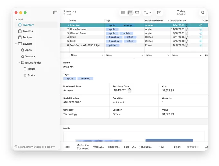Edit Location Office field

(116, 114)
